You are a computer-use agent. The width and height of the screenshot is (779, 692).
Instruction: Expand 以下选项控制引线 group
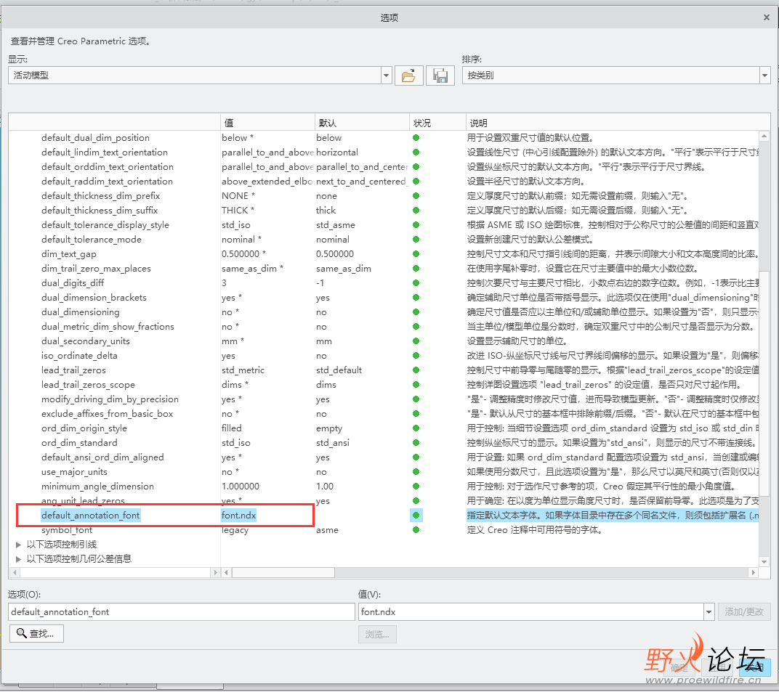[19, 545]
